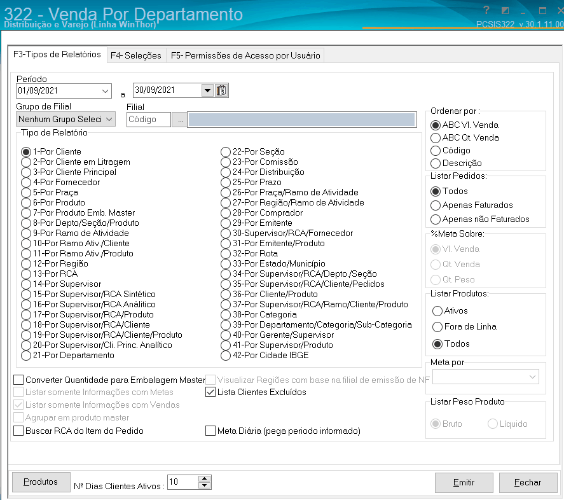Switch to F4-Seleções tab
Viewport: 564px width, 500px height.
coord(136,55)
